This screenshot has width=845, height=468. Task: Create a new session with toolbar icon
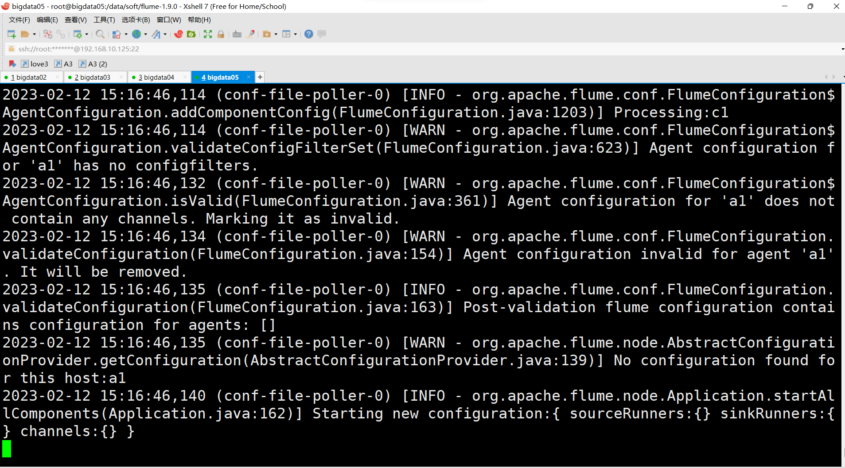point(12,34)
